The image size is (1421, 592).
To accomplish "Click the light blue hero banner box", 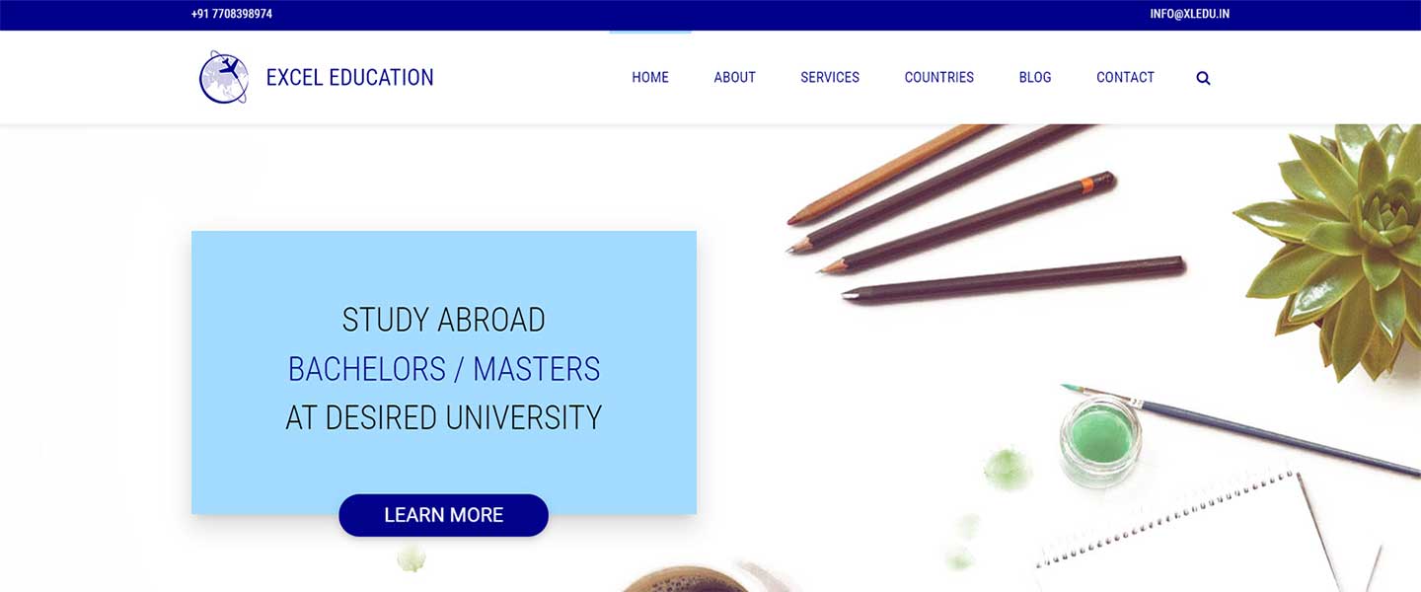I will tap(444, 372).
